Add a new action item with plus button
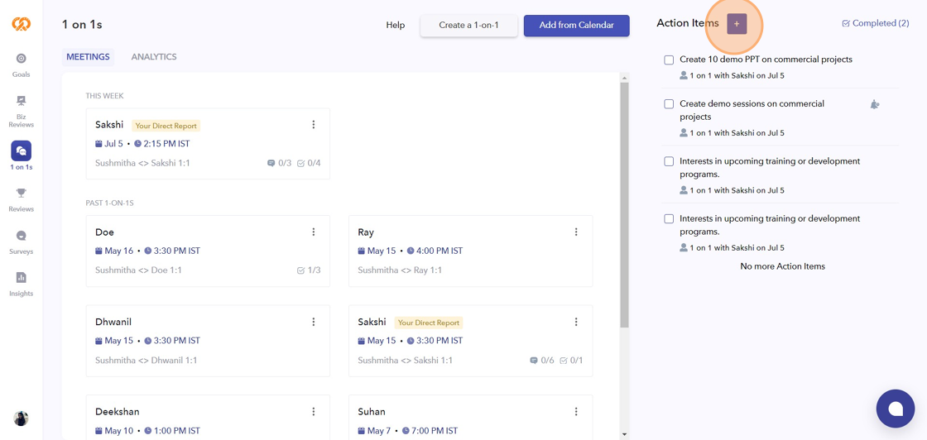 point(737,24)
